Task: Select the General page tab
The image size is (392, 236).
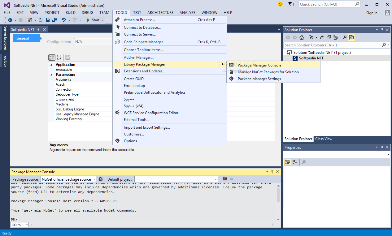Action: pyautogui.click(x=27, y=38)
